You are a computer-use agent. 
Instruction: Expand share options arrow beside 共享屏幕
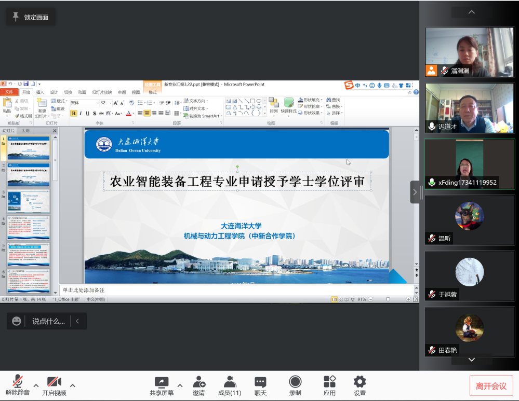[x=180, y=385]
